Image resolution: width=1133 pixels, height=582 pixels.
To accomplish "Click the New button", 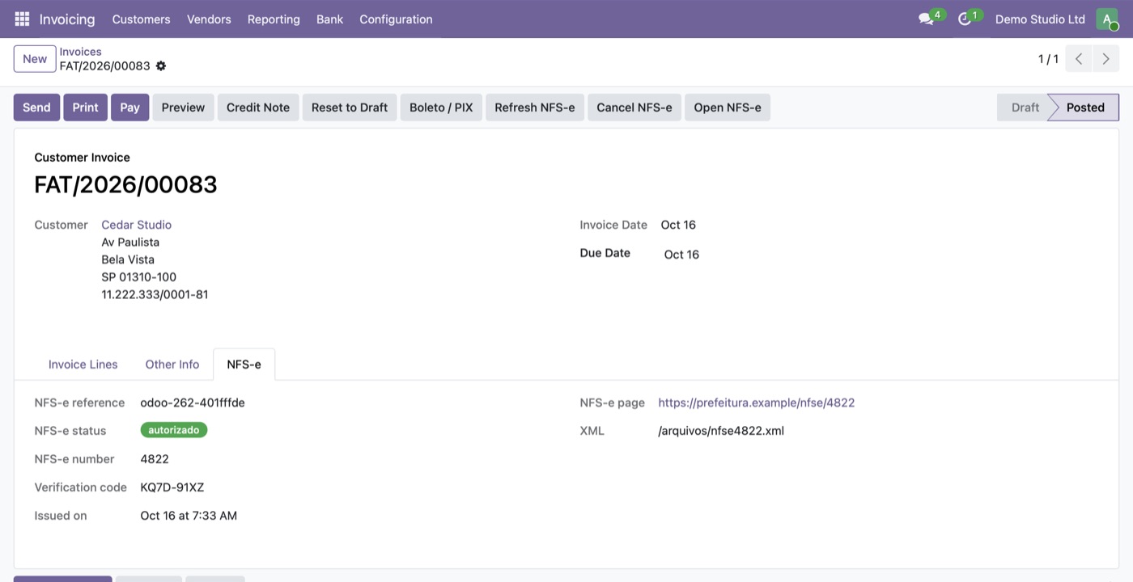I will pos(35,59).
